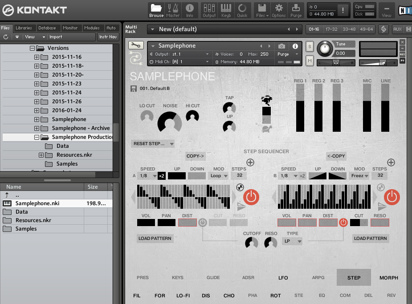Toggle the x2 speed multiplier for sequencer B
The width and height of the screenshot is (412, 304).
coord(302,176)
